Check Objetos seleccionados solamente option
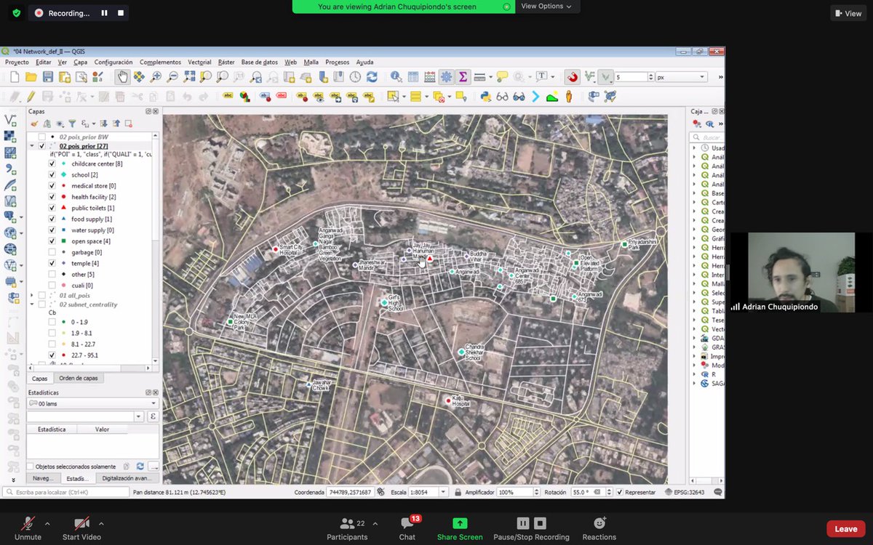873x545 pixels. [30, 467]
